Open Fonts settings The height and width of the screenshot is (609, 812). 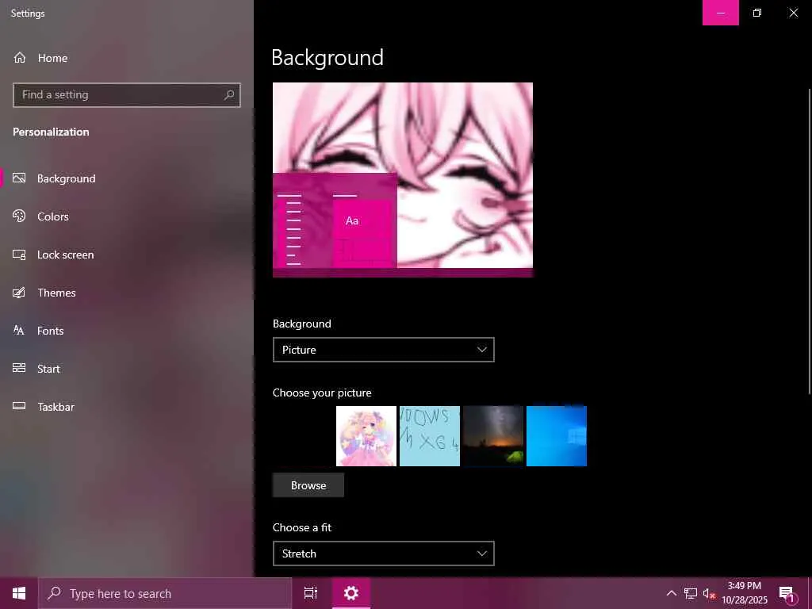[x=127, y=331]
